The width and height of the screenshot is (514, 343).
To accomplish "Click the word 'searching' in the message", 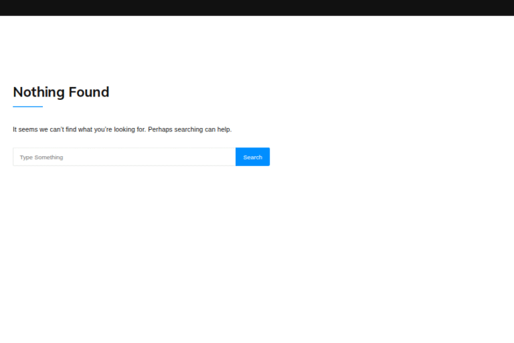I will (189, 130).
